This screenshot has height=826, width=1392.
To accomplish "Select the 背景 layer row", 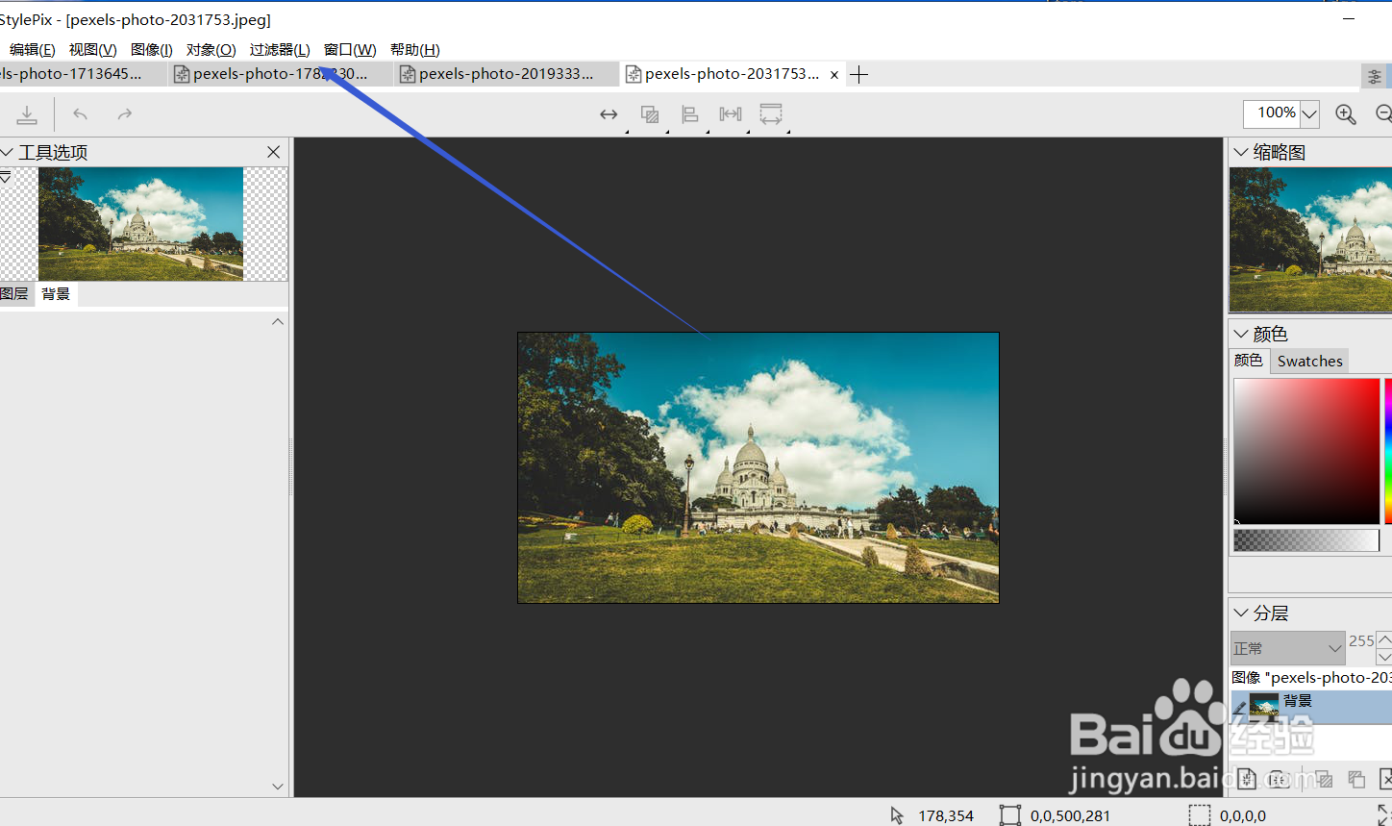I will [1311, 707].
